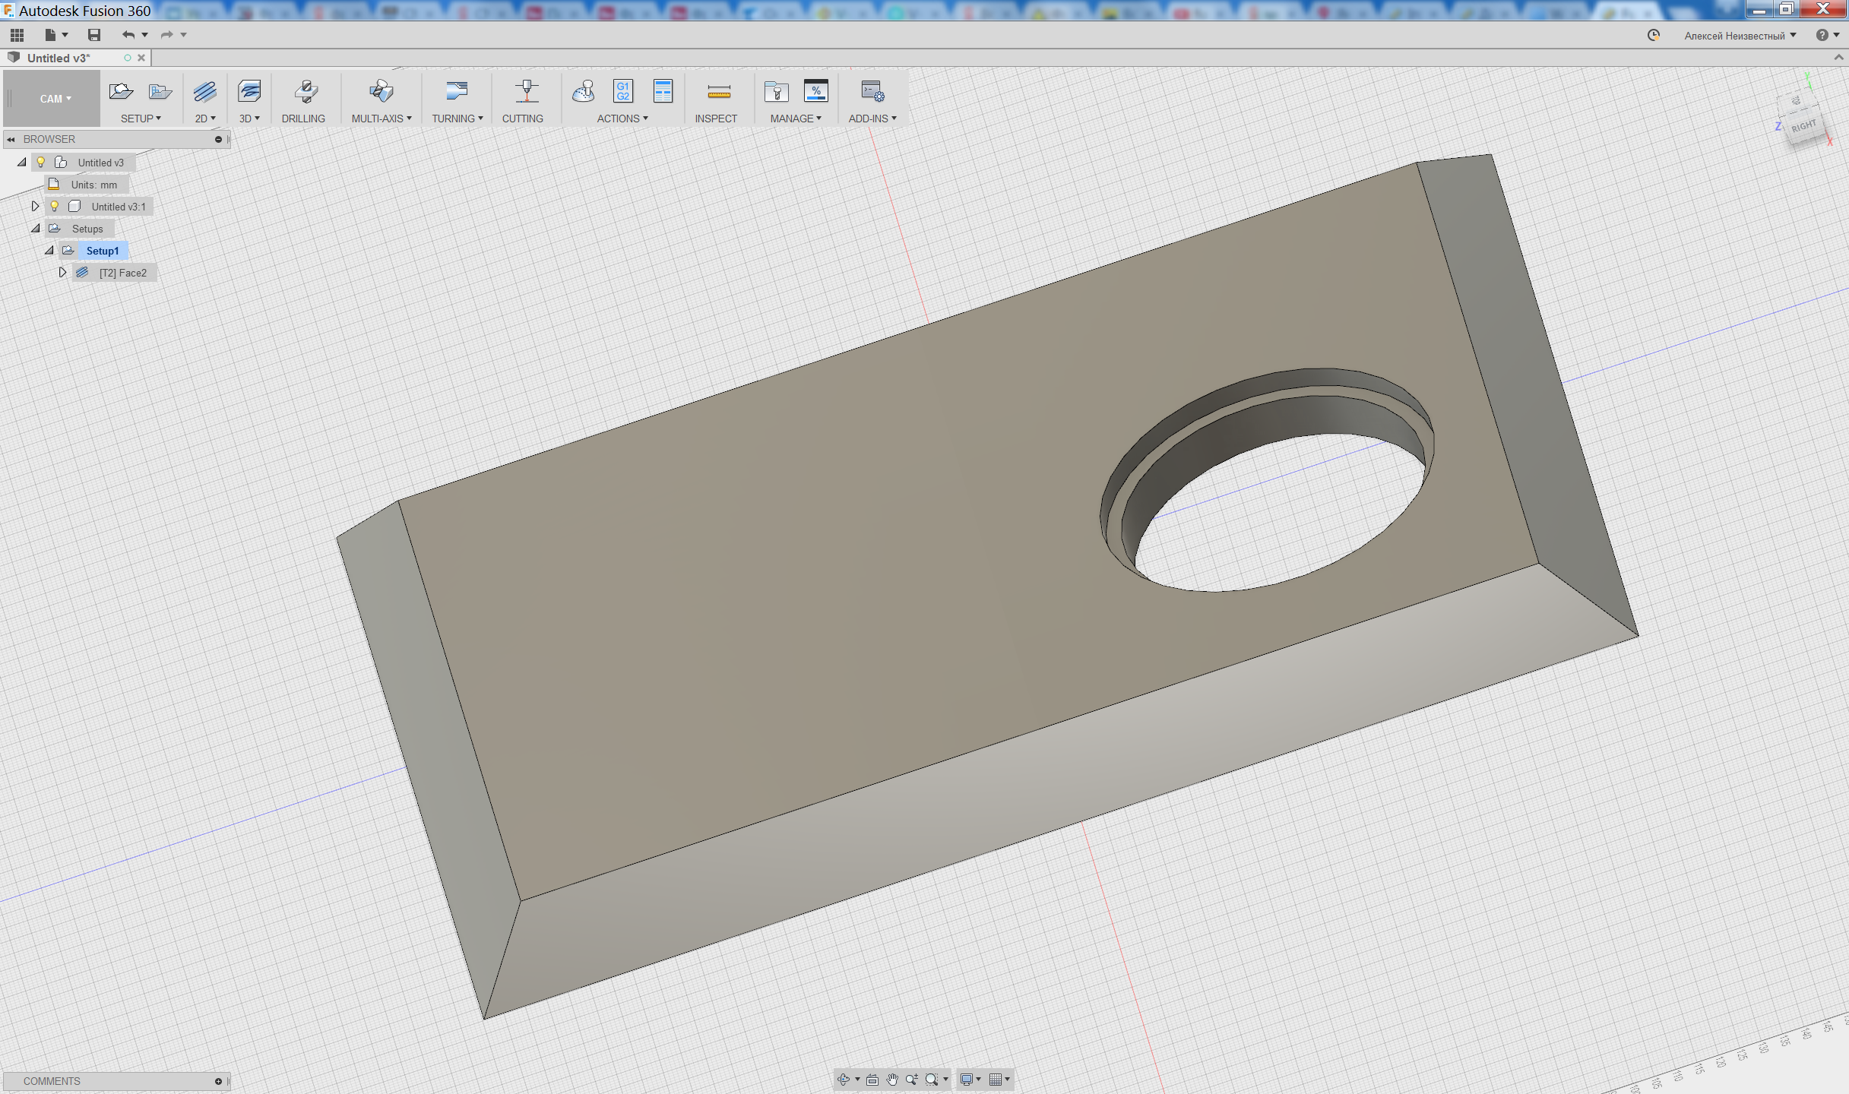Select the 3D milling operations icon
The image size is (1849, 1094).
(x=249, y=92)
